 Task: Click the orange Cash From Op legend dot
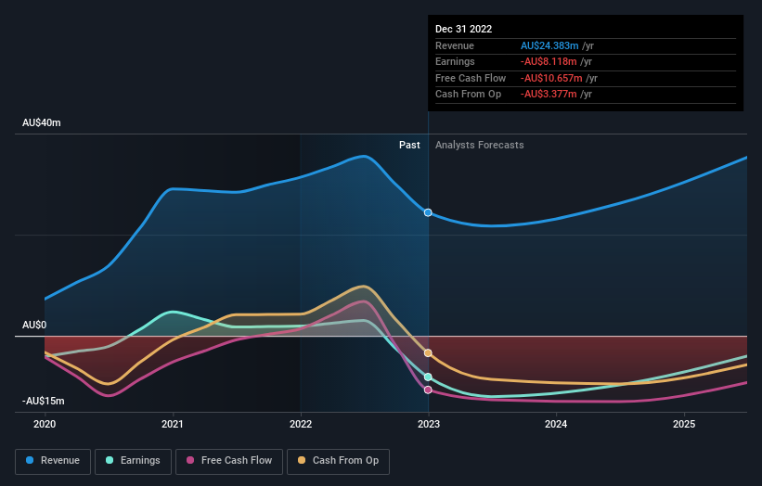pyautogui.click(x=302, y=460)
